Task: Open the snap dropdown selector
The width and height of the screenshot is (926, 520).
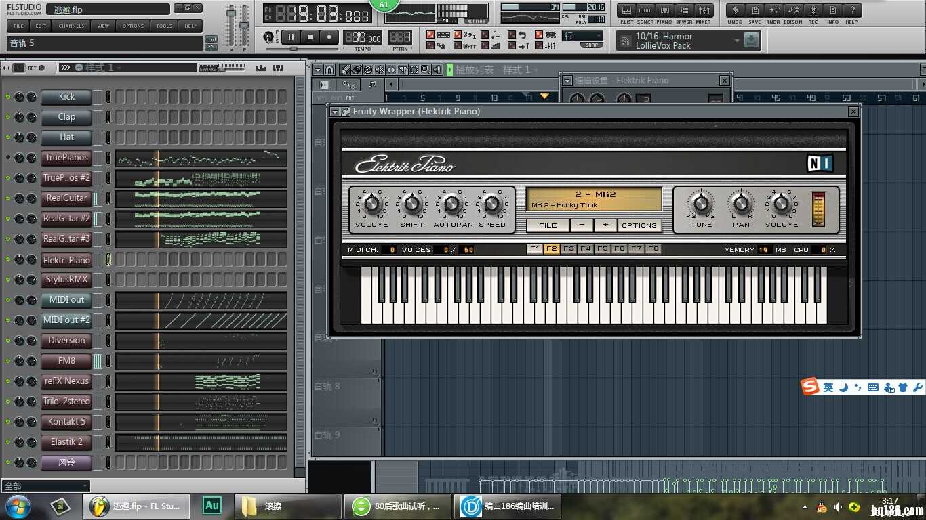Action: (583, 36)
